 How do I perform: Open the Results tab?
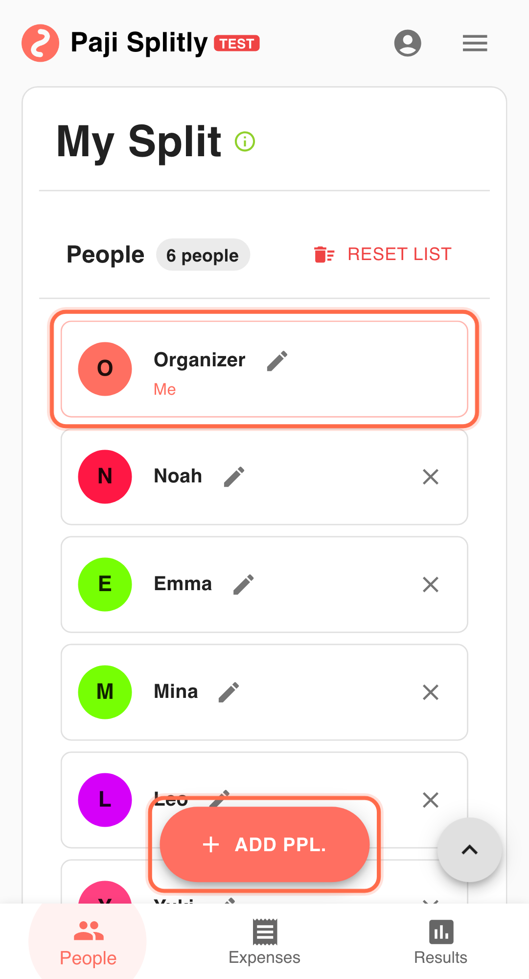(x=440, y=942)
